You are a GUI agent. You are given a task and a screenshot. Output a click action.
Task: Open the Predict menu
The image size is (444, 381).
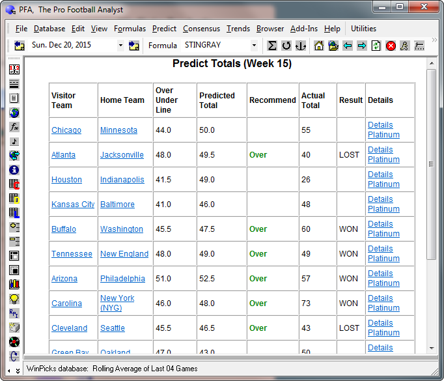[164, 29]
